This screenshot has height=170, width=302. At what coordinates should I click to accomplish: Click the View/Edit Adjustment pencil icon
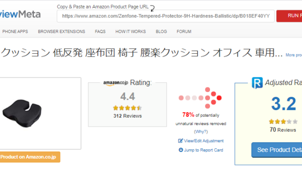tap(180, 141)
